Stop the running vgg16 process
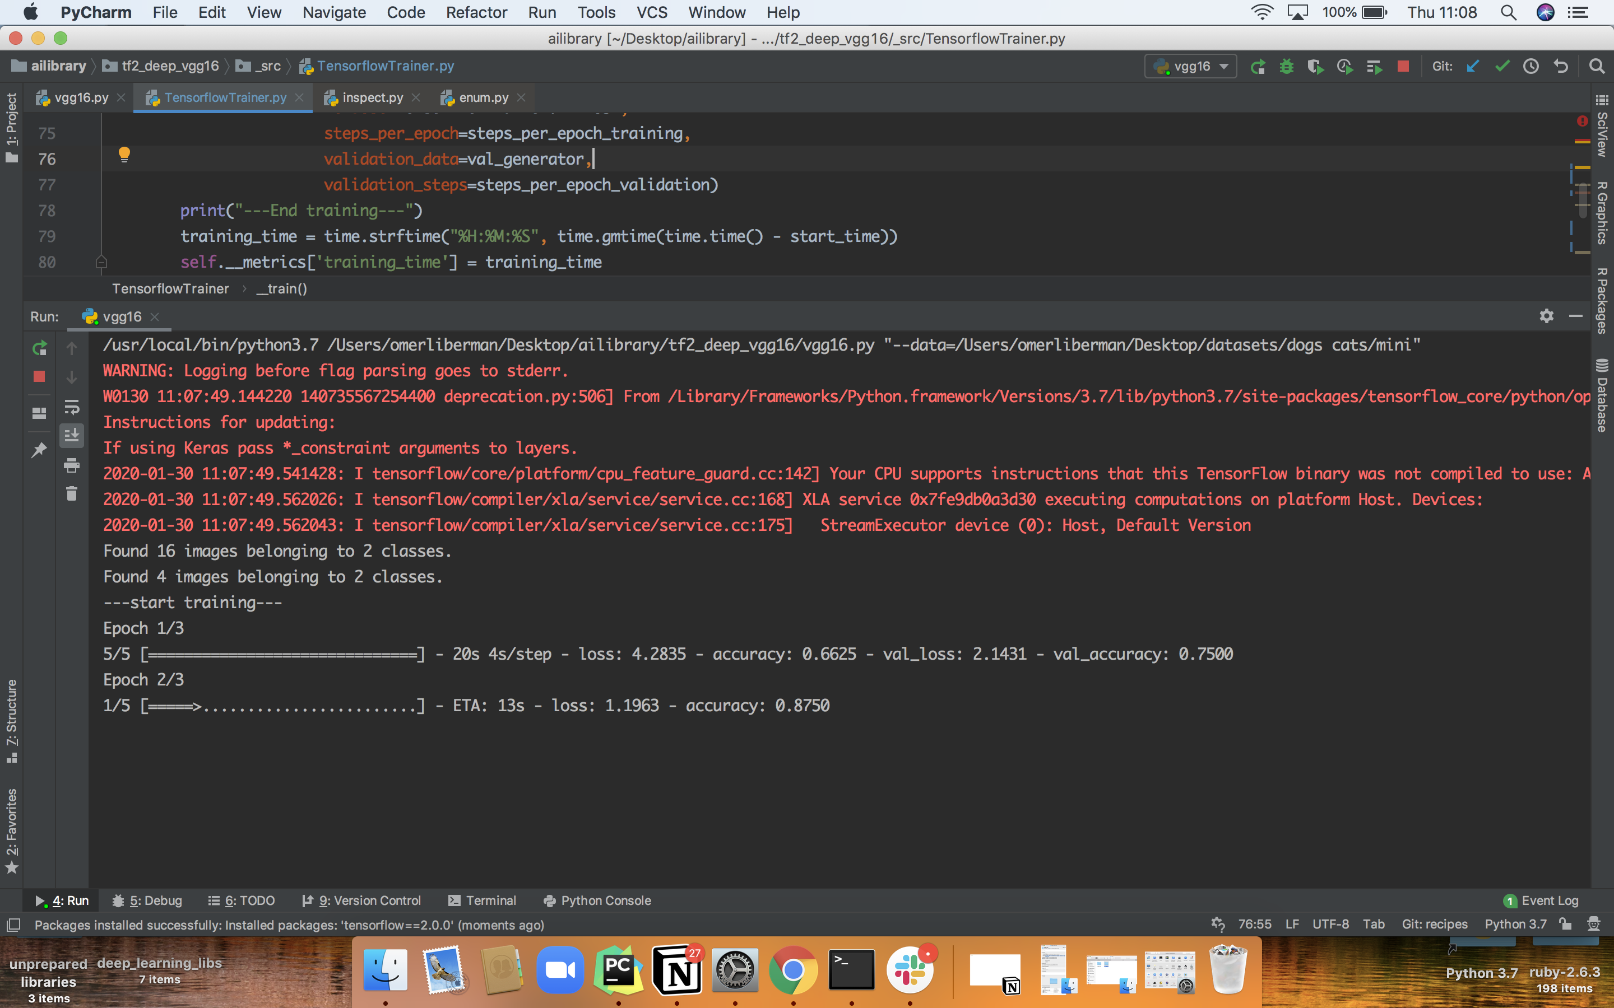The image size is (1614, 1008). coord(1404,66)
